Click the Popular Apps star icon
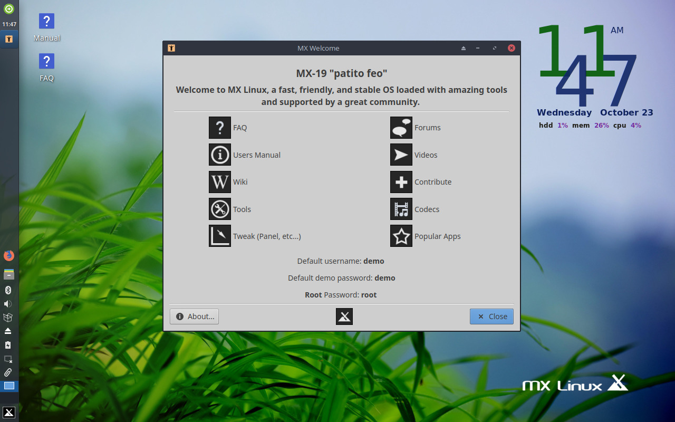Screen dimensions: 675x422 [x=401, y=236]
